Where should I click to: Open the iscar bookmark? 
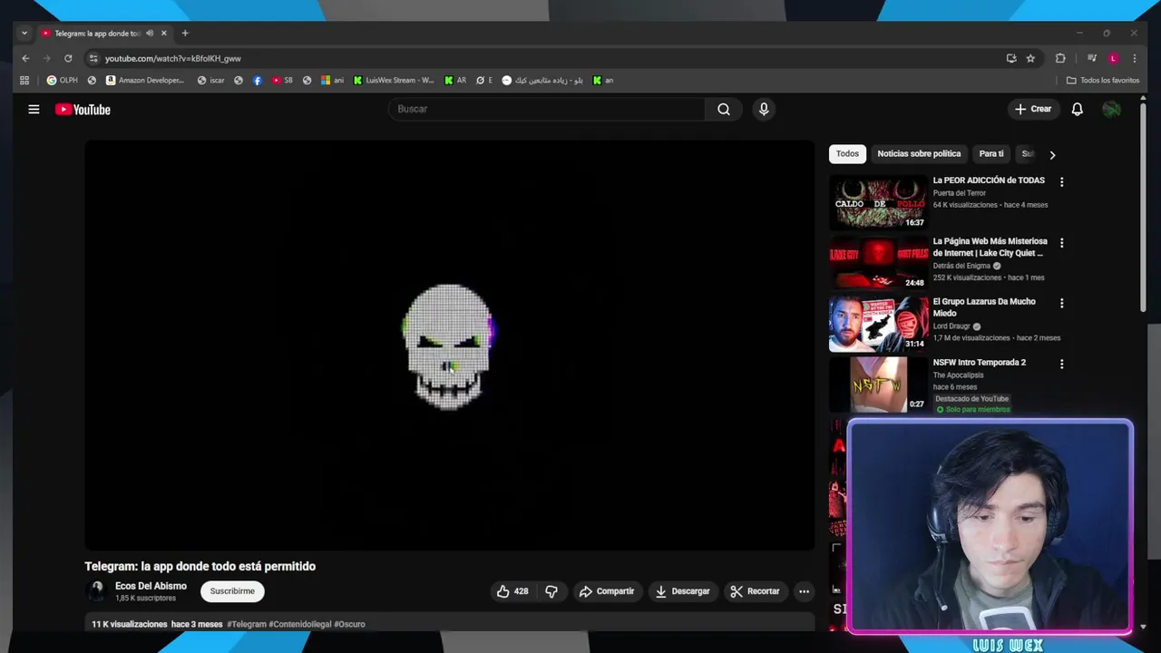[x=210, y=80]
